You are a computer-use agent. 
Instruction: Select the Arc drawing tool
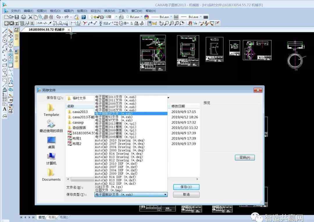(x=5, y=46)
